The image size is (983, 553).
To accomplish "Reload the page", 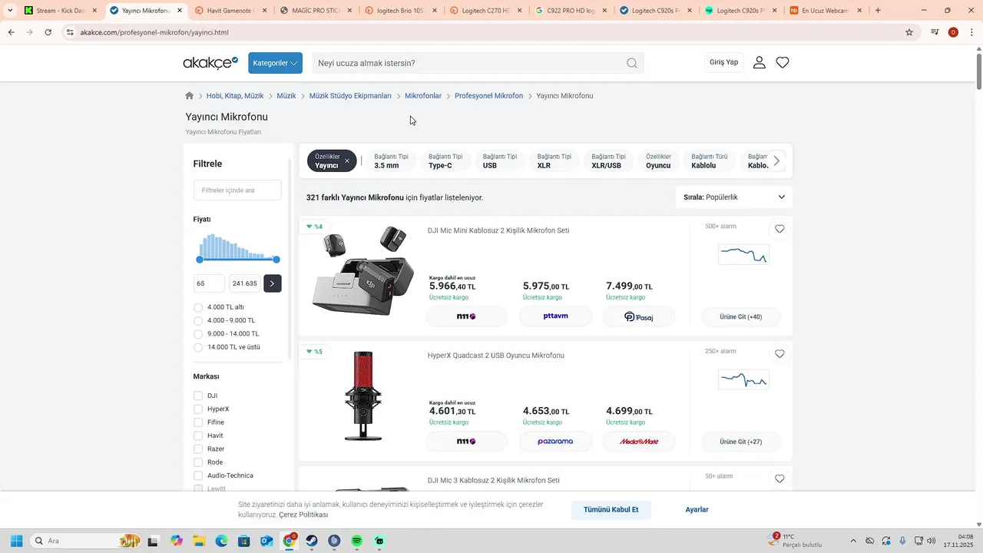I will pyautogui.click(x=48, y=32).
